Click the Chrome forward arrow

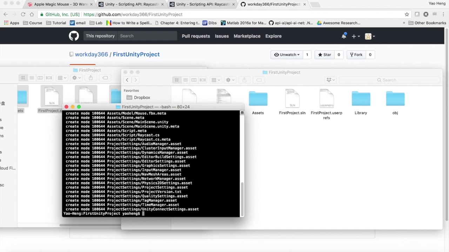point(14,14)
